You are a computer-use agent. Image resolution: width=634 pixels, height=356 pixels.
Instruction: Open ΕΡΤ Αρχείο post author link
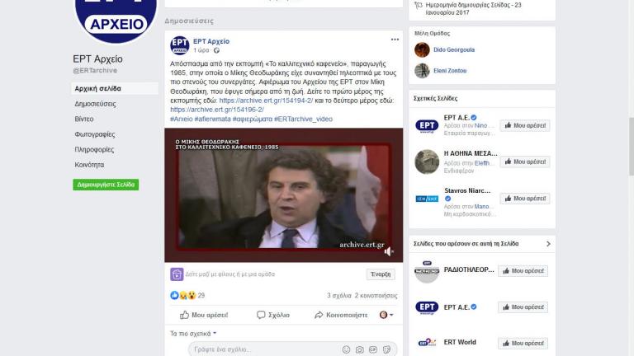click(x=211, y=41)
